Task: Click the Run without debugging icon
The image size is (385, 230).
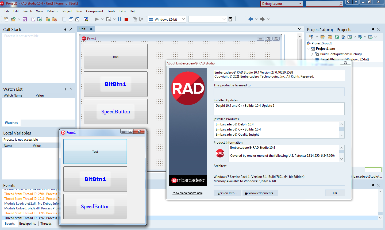Action: coord(109,19)
